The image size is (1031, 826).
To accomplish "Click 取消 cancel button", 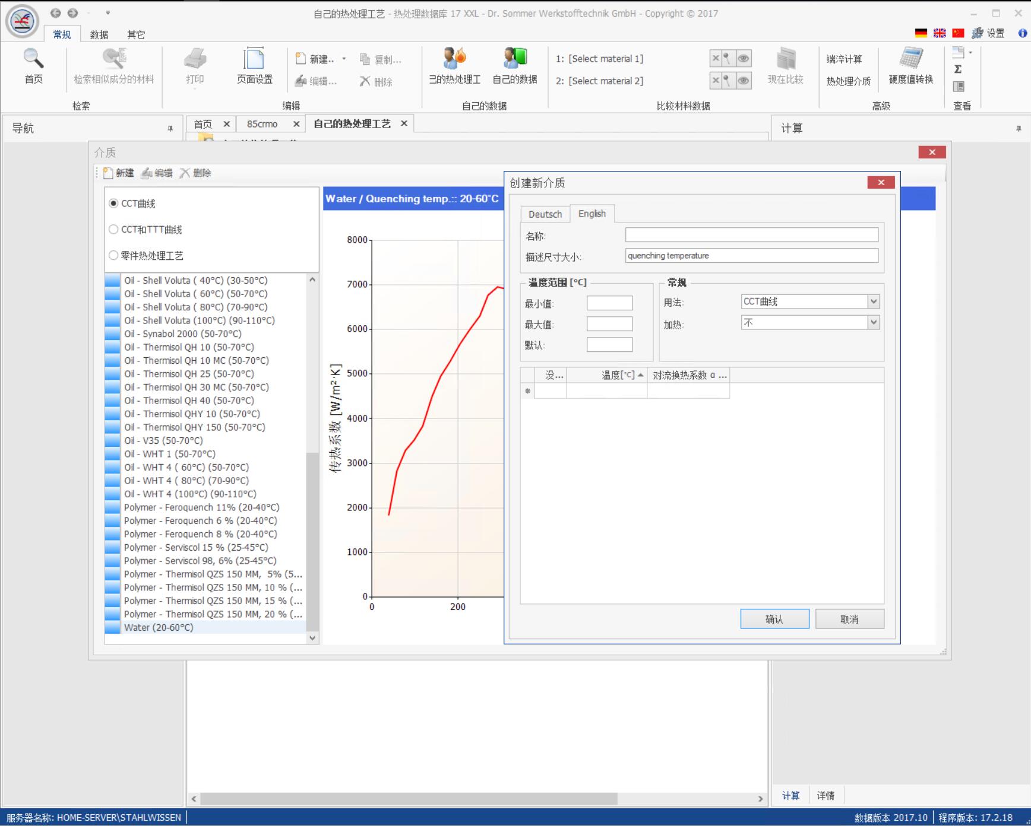I will pos(849,619).
